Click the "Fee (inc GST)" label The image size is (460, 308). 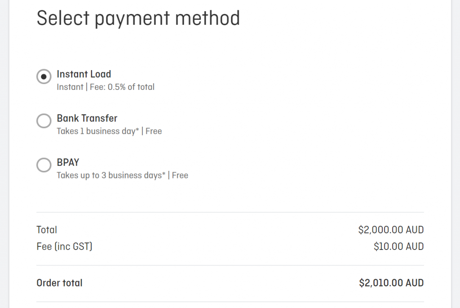click(x=64, y=246)
